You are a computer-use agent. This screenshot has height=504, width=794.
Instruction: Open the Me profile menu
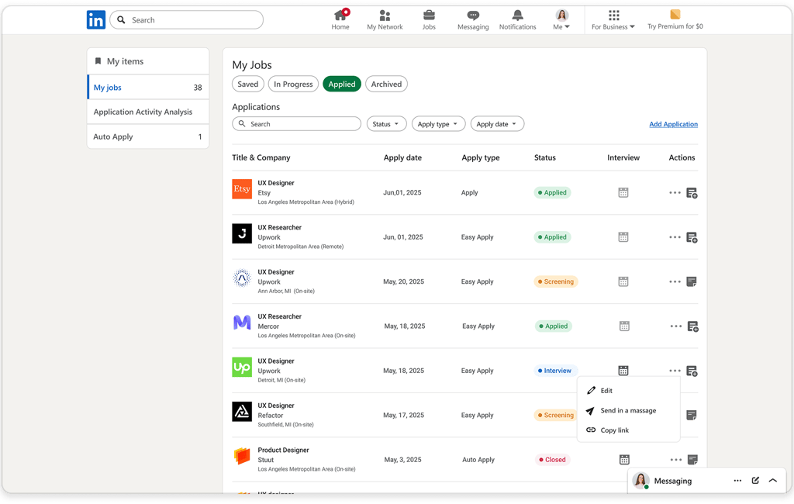[x=561, y=19]
